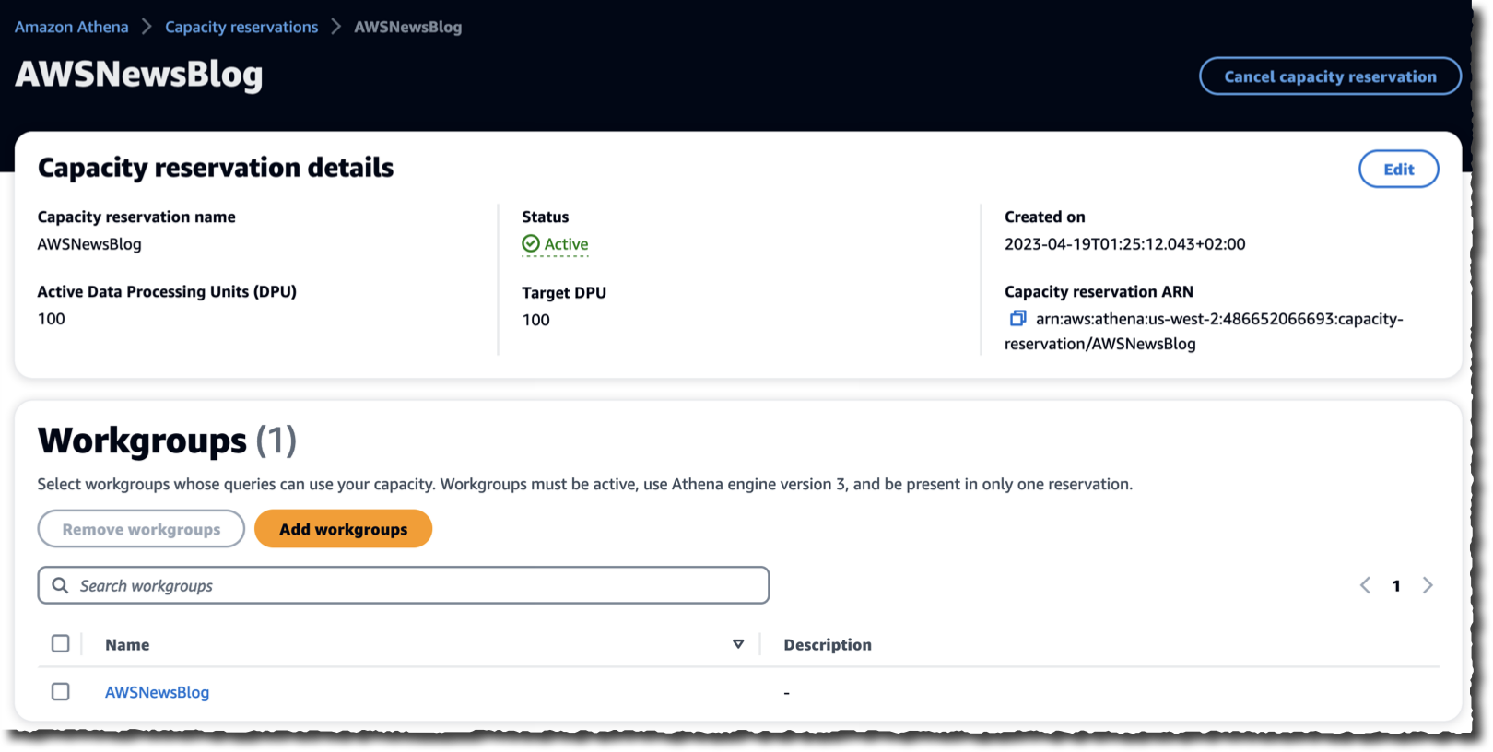The image size is (1493, 752).
Task: Click breadcrumb chevron after Amazon Athena
Action: coord(147,27)
